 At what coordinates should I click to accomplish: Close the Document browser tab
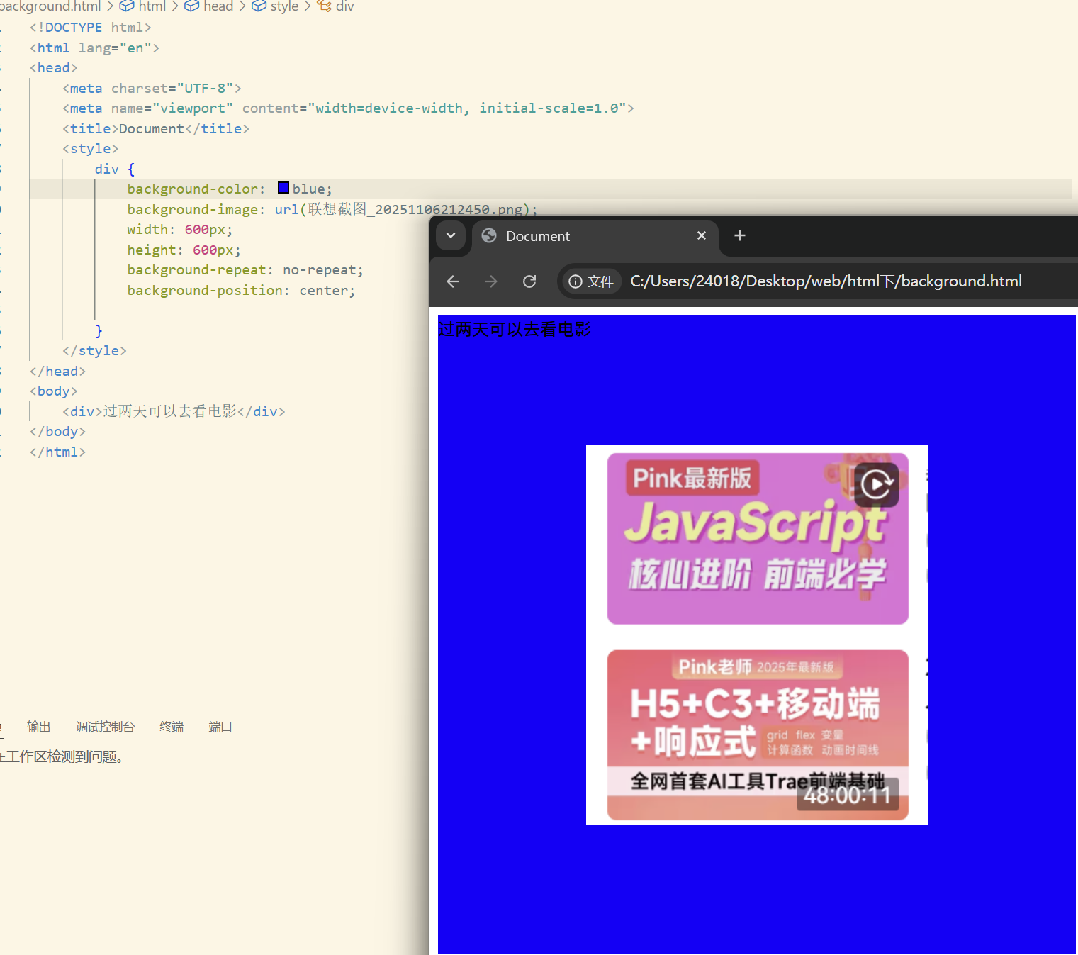click(702, 235)
